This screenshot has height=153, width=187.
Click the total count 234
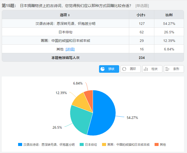(x=142, y=58)
